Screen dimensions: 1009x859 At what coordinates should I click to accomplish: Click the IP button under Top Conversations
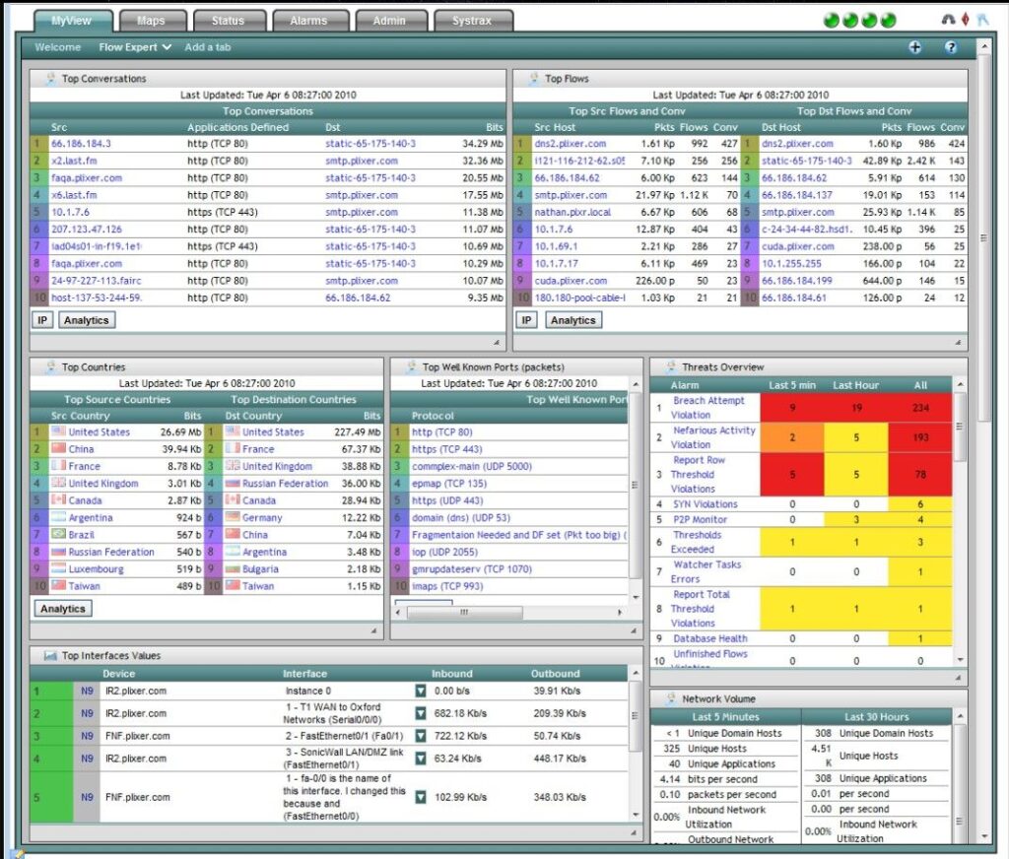tap(42, 320)
